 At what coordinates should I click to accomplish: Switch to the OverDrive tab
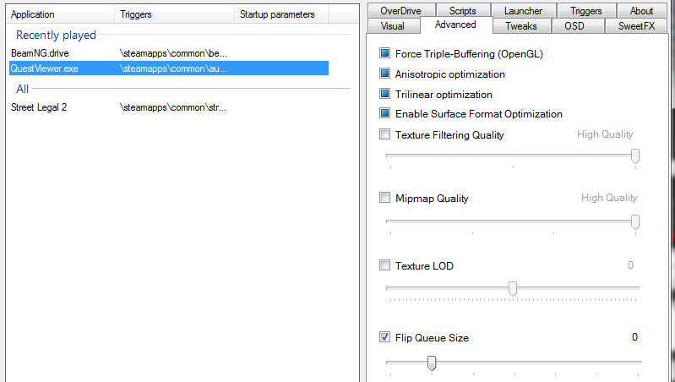(401, 11)
